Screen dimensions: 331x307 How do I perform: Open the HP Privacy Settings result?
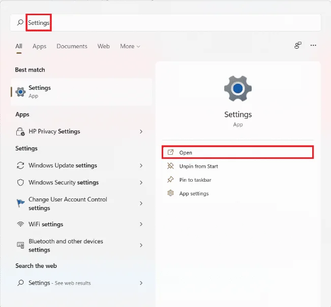coord(80,131)
